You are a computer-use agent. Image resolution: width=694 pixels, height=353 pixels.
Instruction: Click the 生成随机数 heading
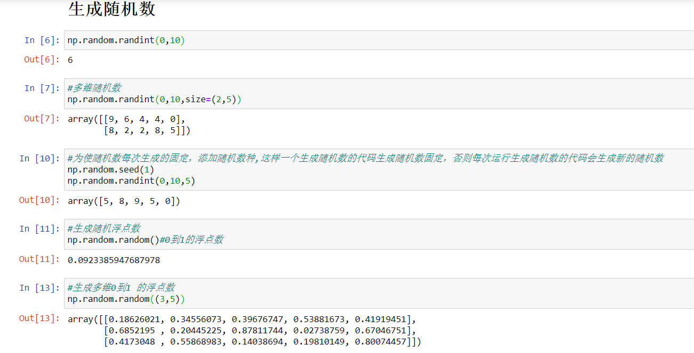click(112, 9)
